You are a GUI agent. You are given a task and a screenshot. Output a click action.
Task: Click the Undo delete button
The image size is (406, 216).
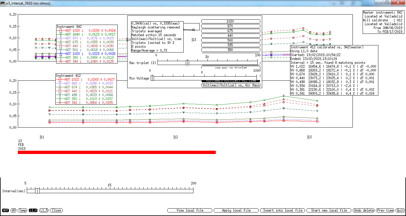pos(364,210)
